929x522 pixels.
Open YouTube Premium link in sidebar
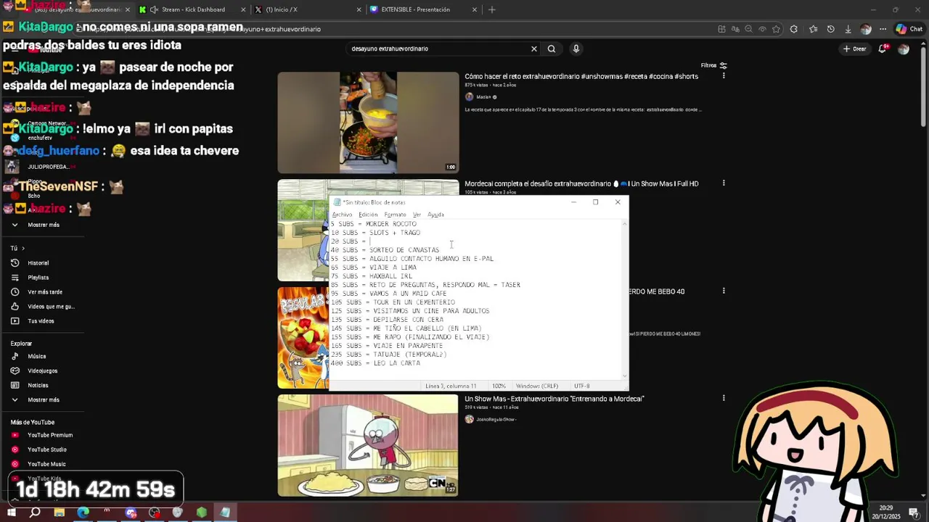pyautogui.click(x=49, y=435)
